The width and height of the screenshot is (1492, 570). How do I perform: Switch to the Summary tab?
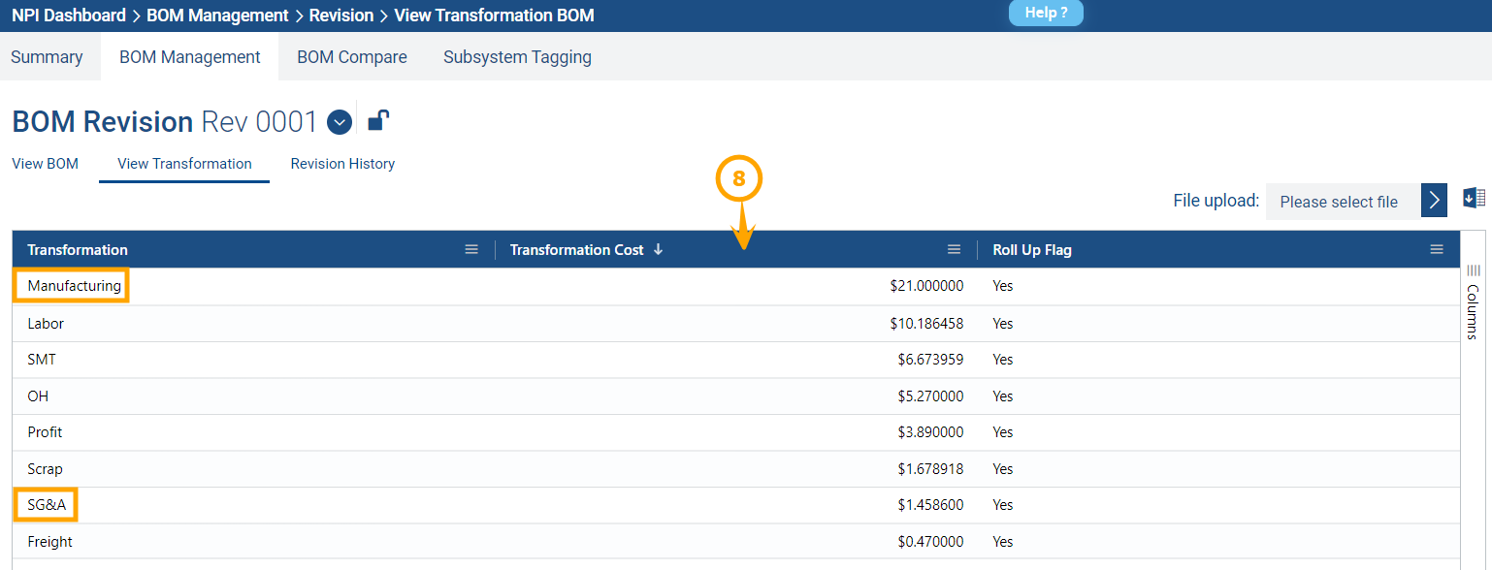tap(47, 57)
